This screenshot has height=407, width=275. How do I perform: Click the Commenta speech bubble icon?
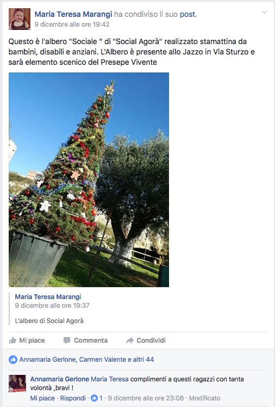pyautogui.click(x=67, y=341)
